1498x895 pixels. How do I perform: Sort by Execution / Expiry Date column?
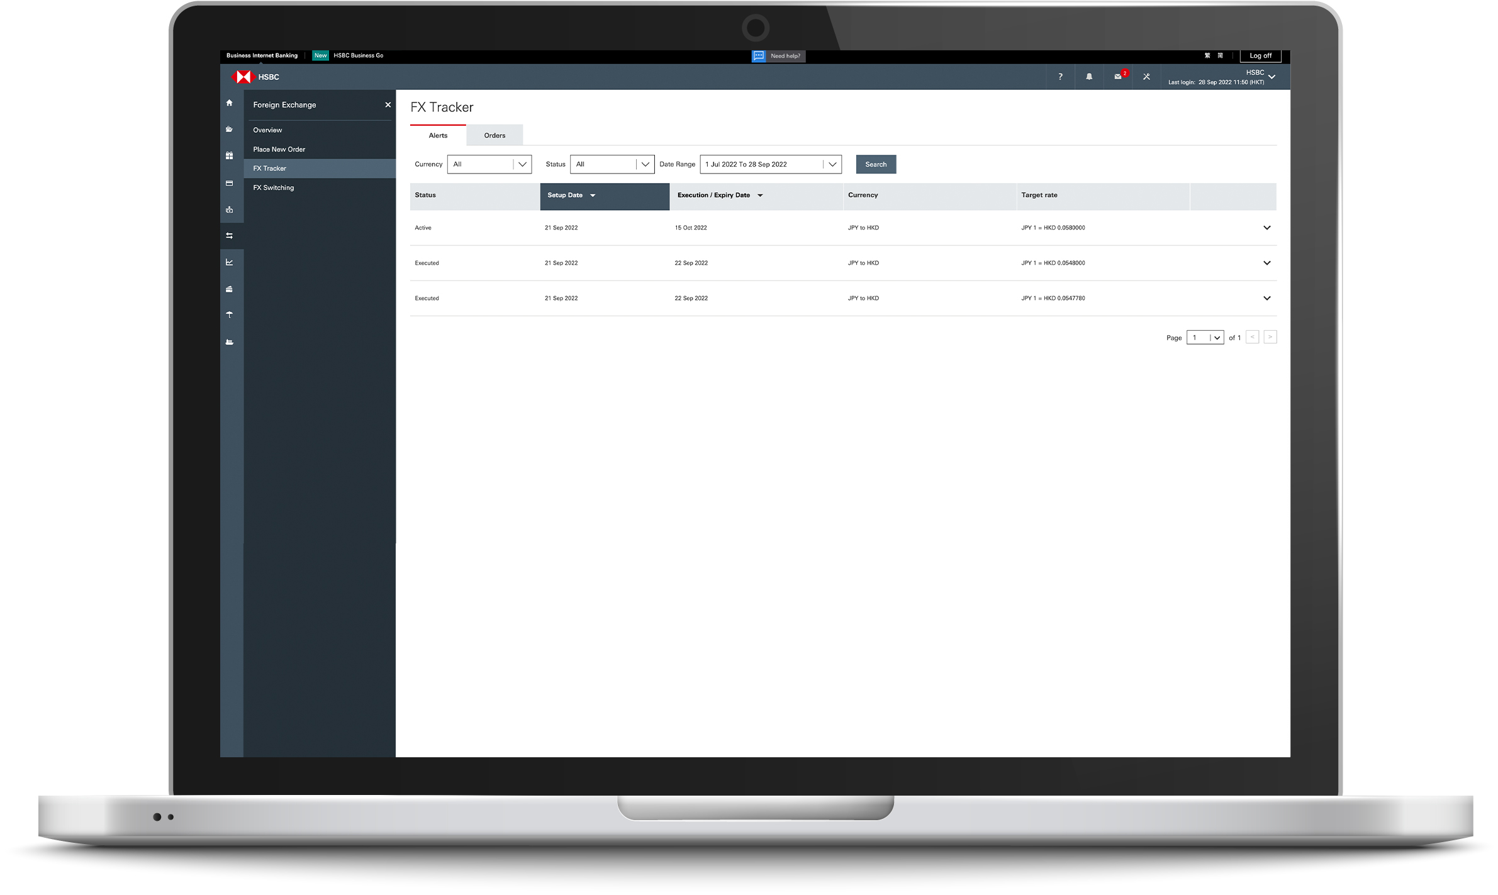(720, 196)
